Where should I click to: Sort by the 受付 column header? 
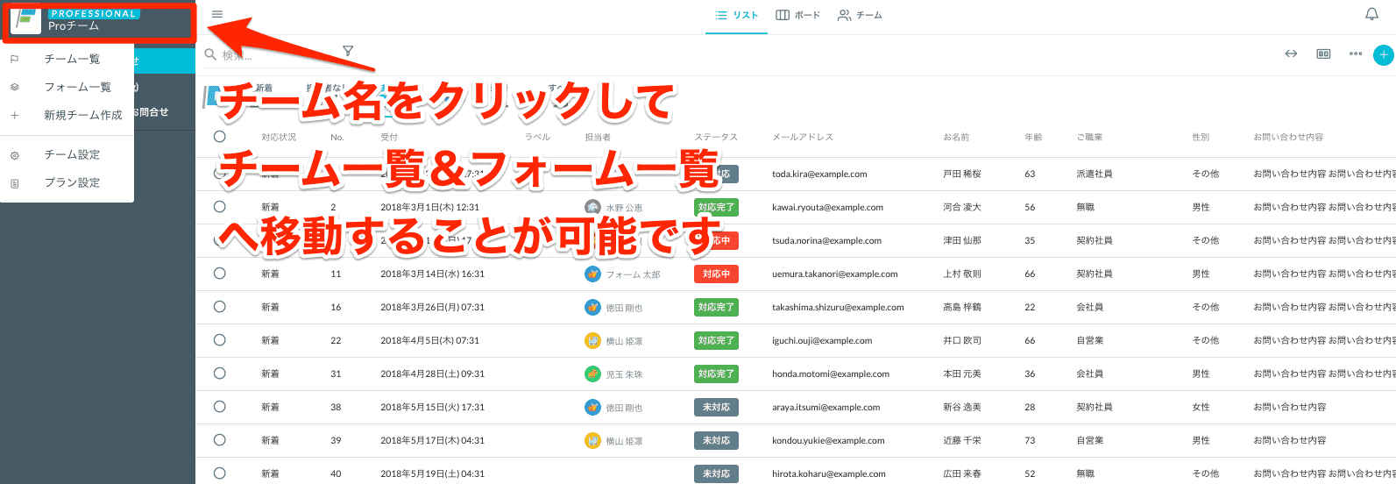(x=389, y=138)
